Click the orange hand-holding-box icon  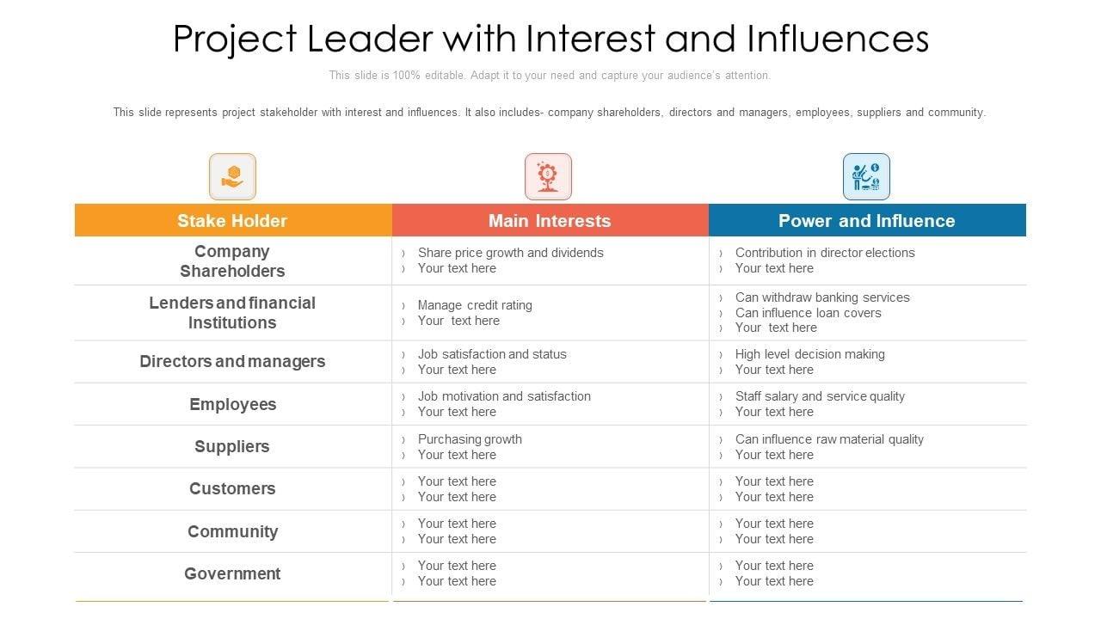tap(232, 177)
